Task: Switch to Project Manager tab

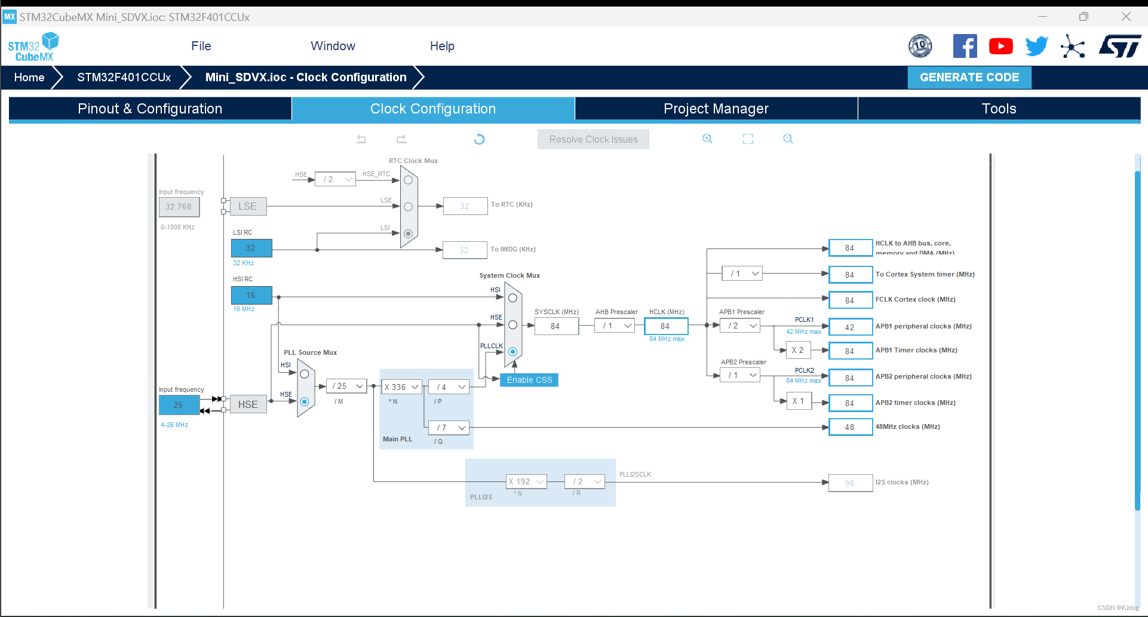Action: pyautogui.click(x=716, y=109)
